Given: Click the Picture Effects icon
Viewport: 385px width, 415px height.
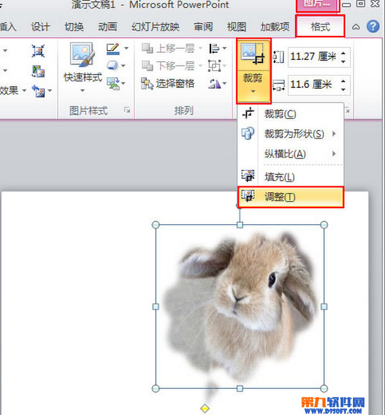Looking at the screenshot, I should pos(113,66).
